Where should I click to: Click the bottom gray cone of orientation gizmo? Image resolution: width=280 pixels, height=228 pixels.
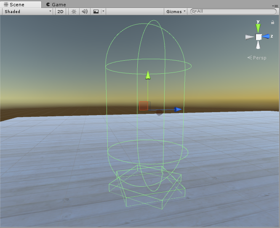258,45
